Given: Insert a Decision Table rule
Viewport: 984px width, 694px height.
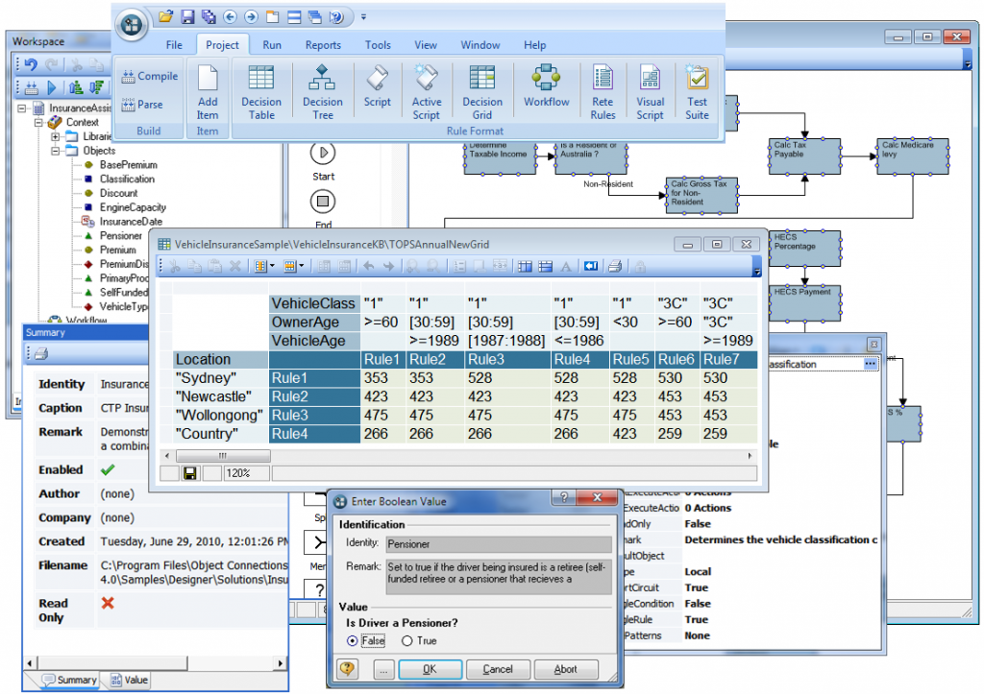Looking at the screenshot, I should [261, 91].
